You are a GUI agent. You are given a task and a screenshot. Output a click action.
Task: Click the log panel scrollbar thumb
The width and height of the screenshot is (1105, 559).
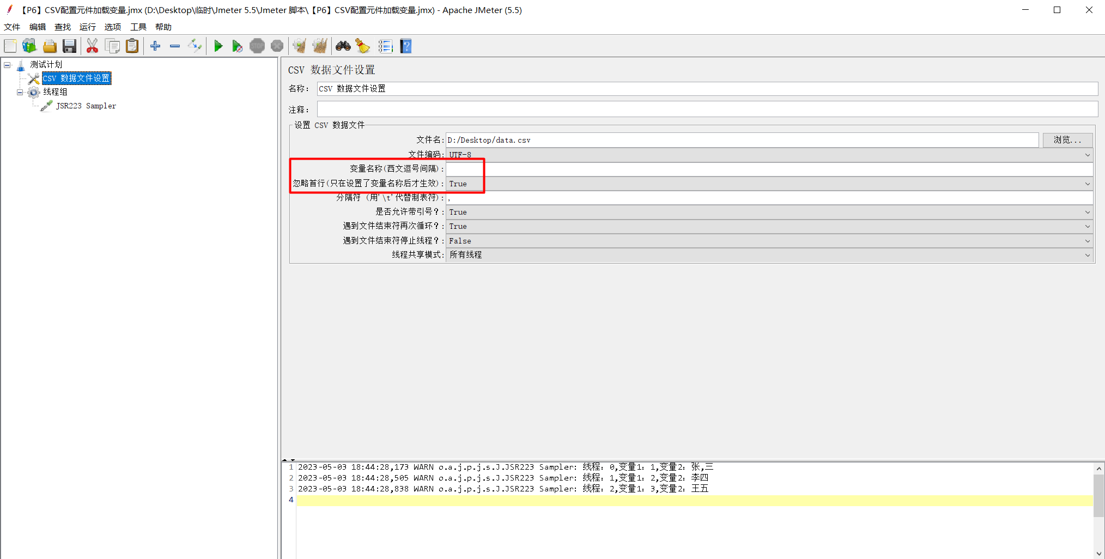pyautogui.click(x=1099, y=495)
